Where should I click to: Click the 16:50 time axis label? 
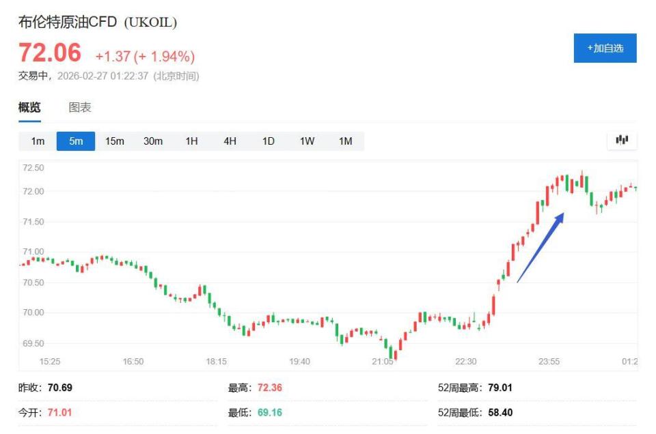point(133,361)
